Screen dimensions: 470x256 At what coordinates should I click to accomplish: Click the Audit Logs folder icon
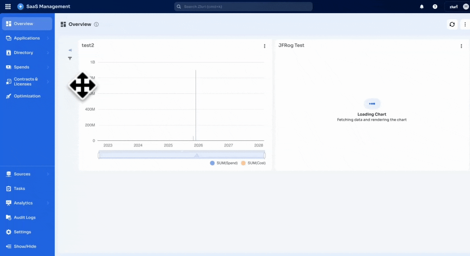tap(9, 217)
